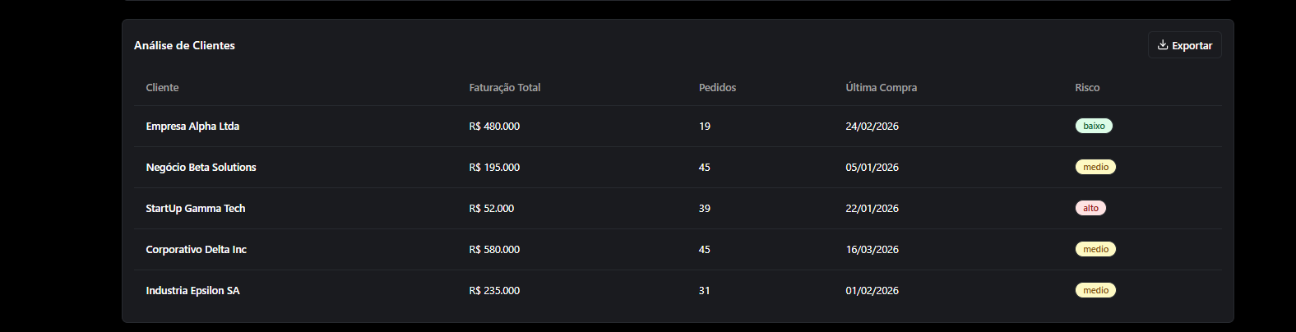This screenshot has width=1296, height=332.
Task: Open the StartUp Gamma Tech client
Action: pyautogui.click(x=196, y=209)
